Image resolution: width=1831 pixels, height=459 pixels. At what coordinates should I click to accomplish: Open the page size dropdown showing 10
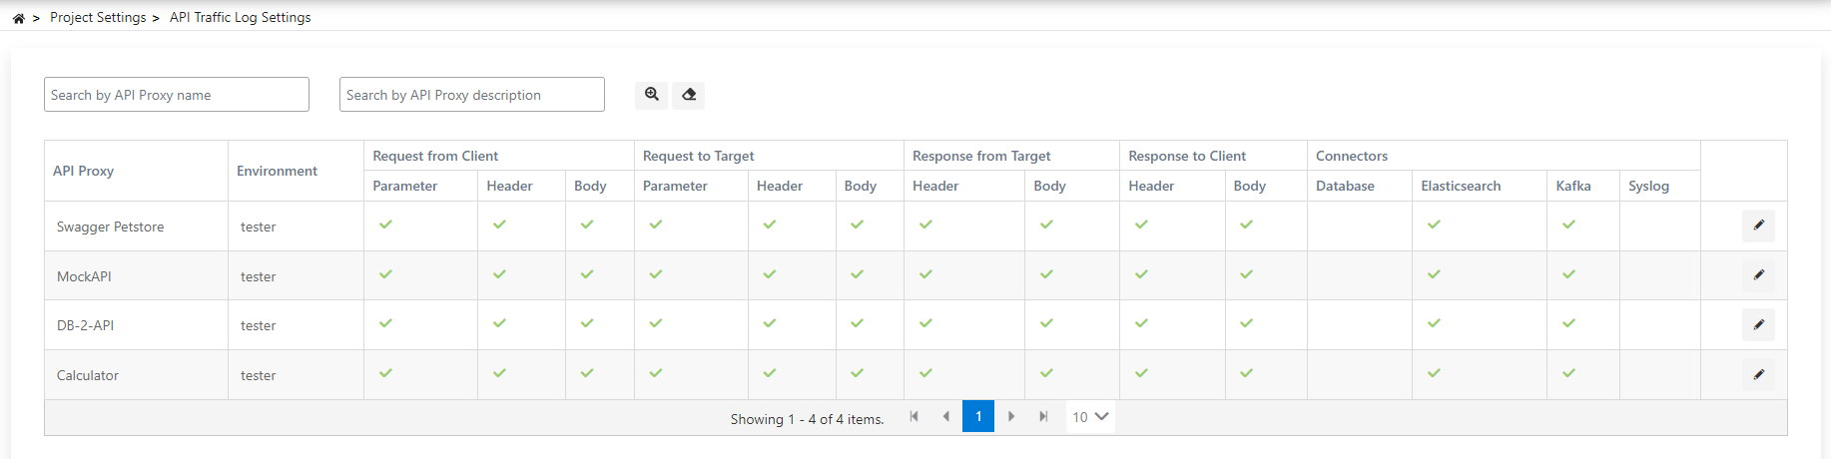[x=1090, y=417]
